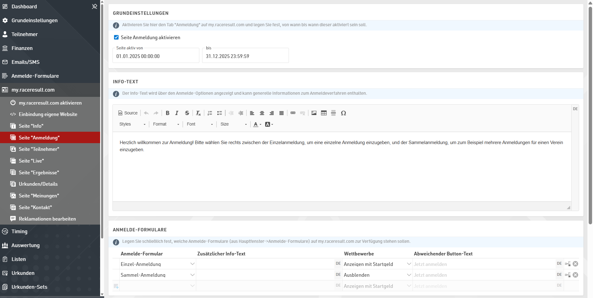Click the insert link icon

pyautogui.click(x=293, y=113)
